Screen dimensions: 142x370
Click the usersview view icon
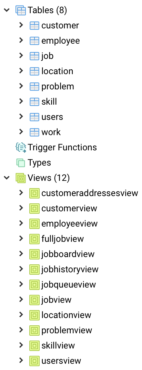tap(34, 361)
